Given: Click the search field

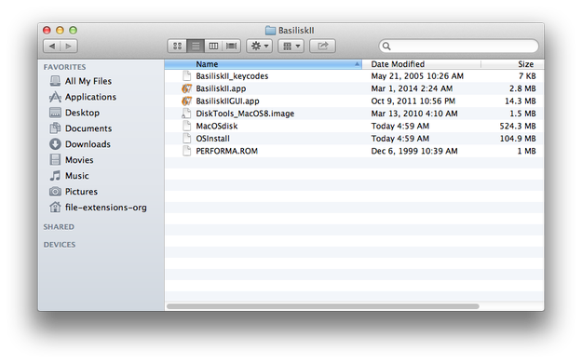Looking at the screenshot, I should [x=459, y=46].
